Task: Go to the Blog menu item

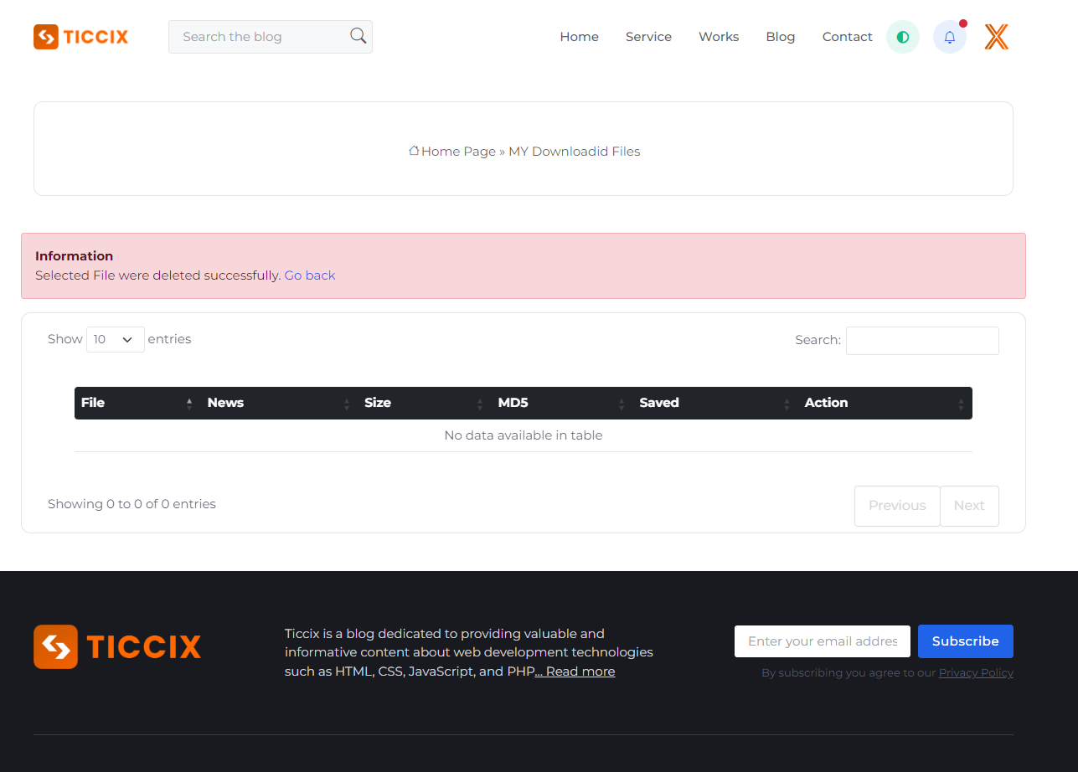Action: click(x=780, y=37)
